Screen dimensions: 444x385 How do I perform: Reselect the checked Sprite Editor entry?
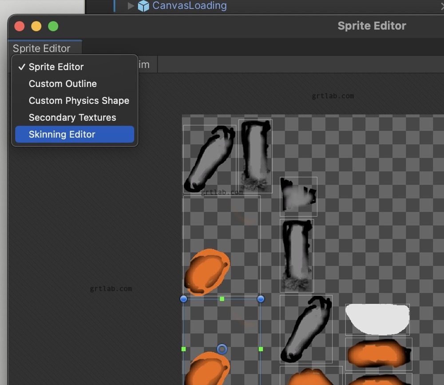[x=56, y=67]
